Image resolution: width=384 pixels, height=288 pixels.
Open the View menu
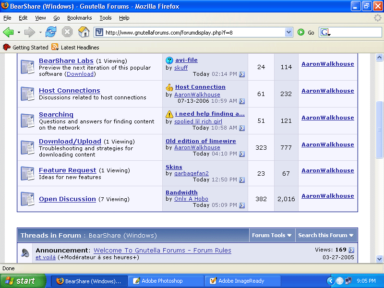(x=40, y=18)
